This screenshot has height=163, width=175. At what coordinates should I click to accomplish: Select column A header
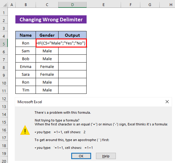(12, 5)
